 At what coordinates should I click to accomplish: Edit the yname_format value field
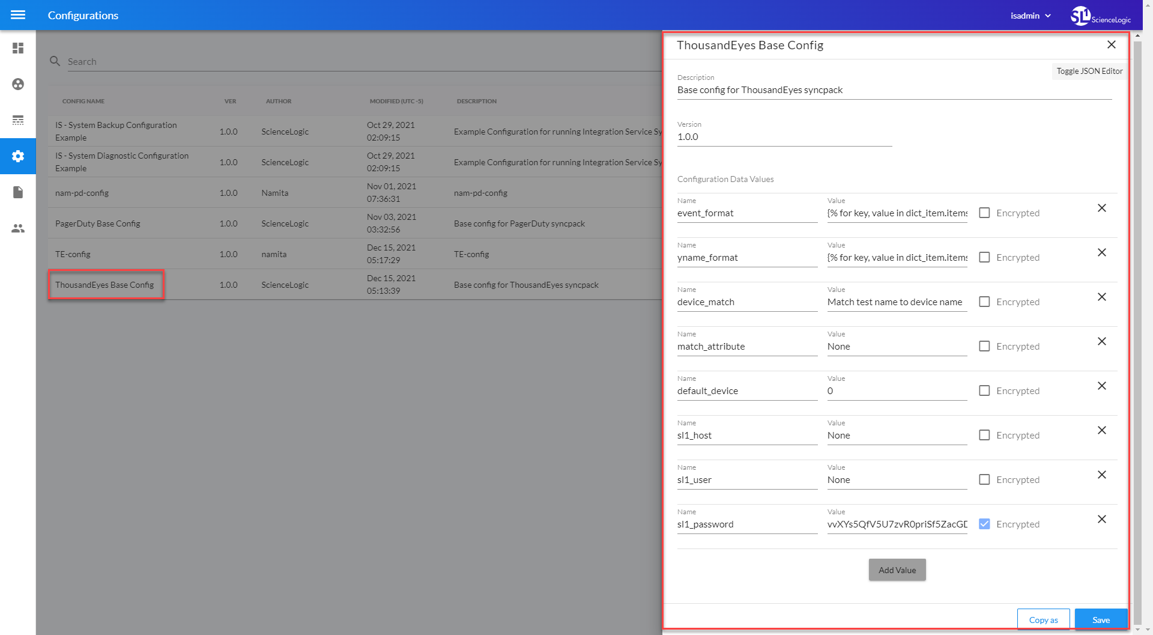point(897,258)
